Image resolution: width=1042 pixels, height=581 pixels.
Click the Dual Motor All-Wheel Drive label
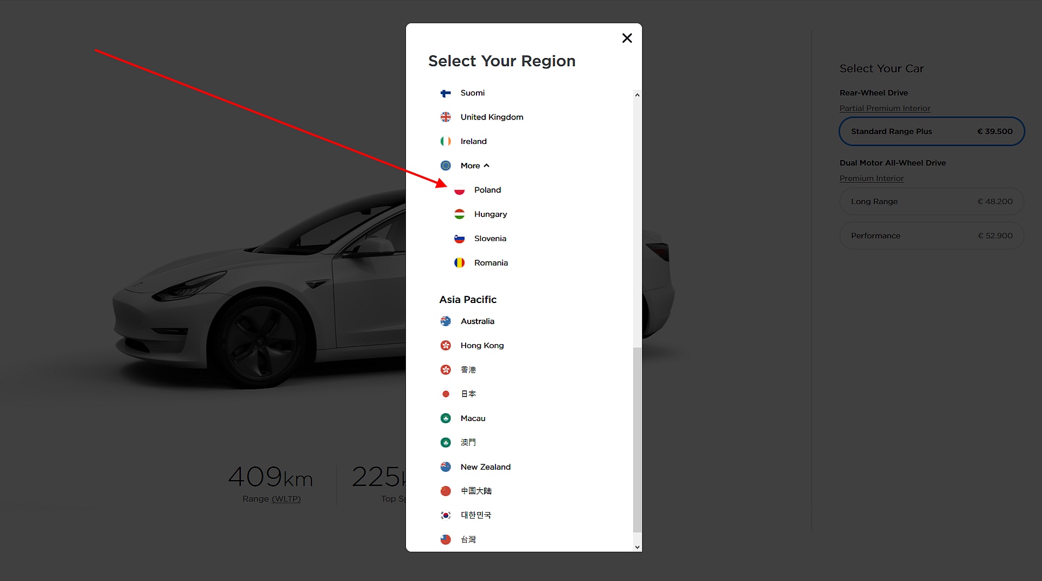(x=893, y=163)
